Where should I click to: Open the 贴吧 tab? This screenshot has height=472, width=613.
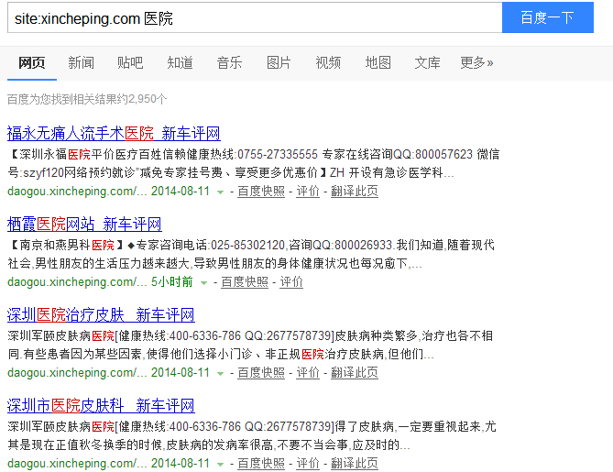coord(130,62)
